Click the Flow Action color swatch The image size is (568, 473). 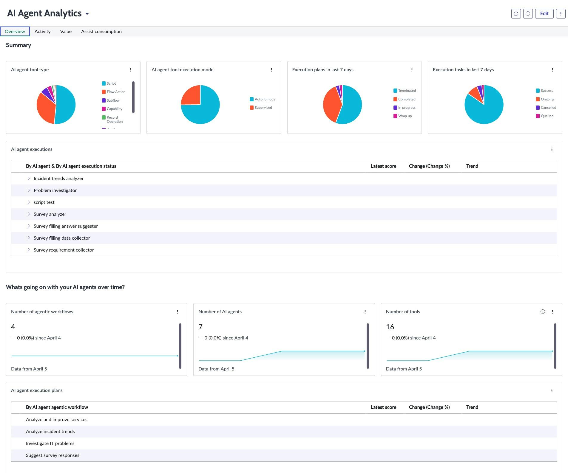(104, 92)
